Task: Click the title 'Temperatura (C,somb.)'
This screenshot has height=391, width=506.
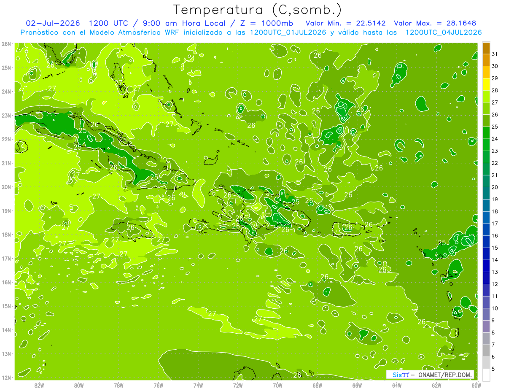Action: point(258,9)
